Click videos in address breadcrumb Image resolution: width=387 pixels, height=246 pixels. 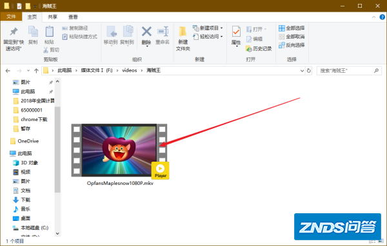click(130, 70)
